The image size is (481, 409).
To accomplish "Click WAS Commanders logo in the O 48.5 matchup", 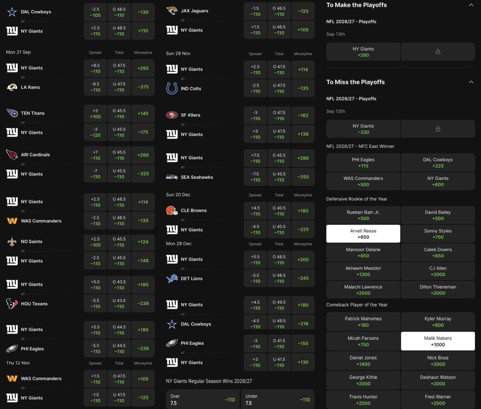I will (x=12, y=221).
